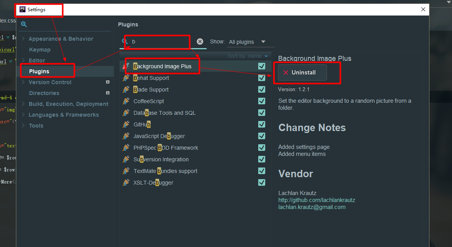Uncheck Subversion Integration plugin

[x=262, y=159]
